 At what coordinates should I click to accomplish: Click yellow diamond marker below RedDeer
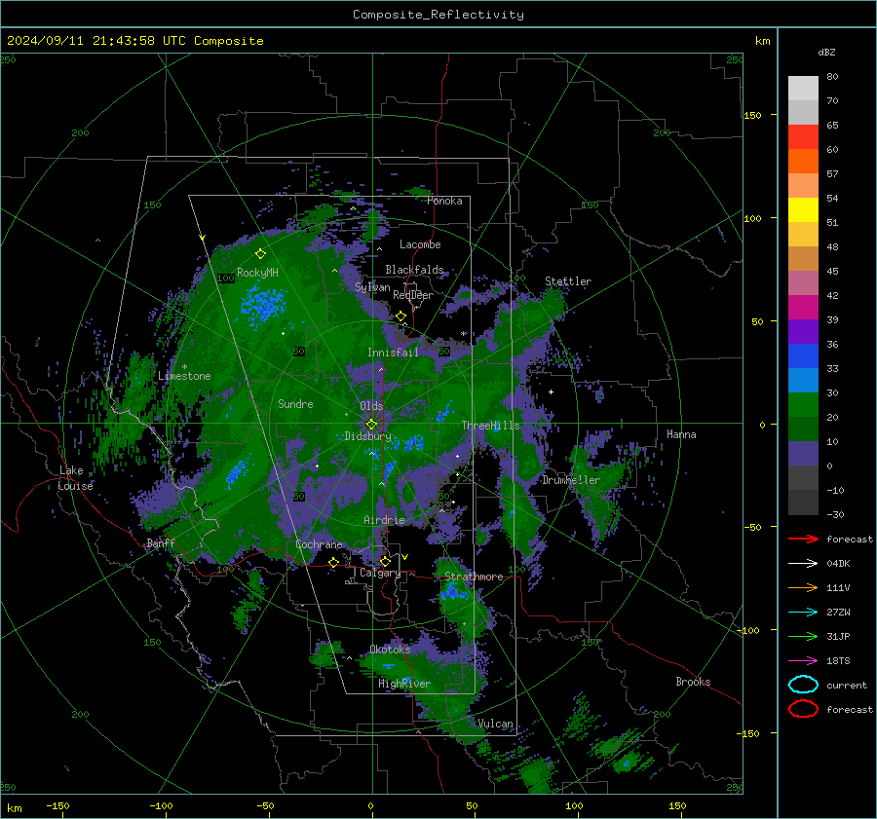point(400,316)
